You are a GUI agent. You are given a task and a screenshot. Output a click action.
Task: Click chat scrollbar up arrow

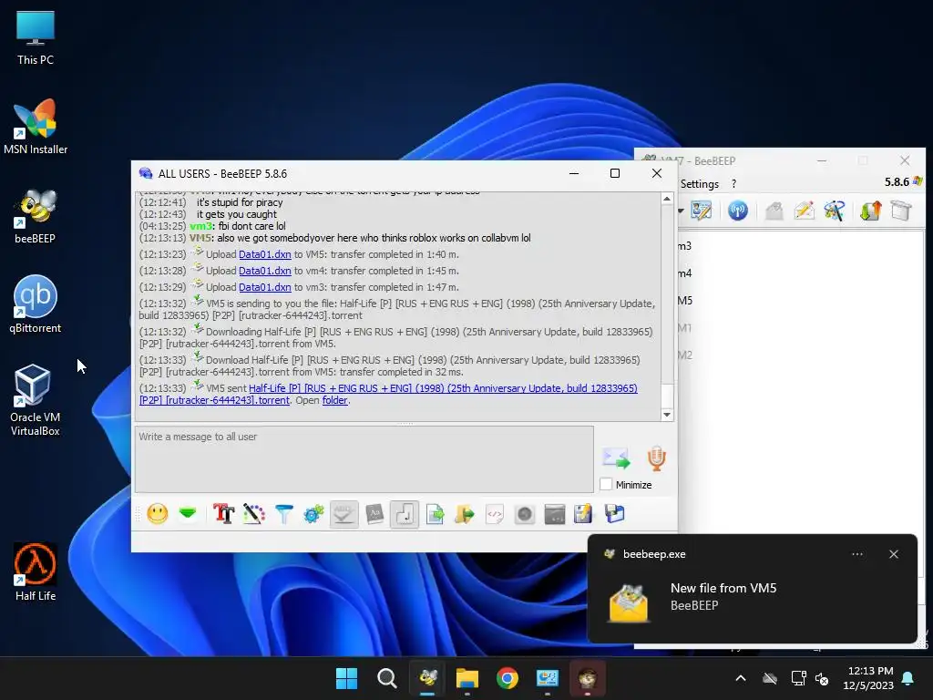click(667, 199)
